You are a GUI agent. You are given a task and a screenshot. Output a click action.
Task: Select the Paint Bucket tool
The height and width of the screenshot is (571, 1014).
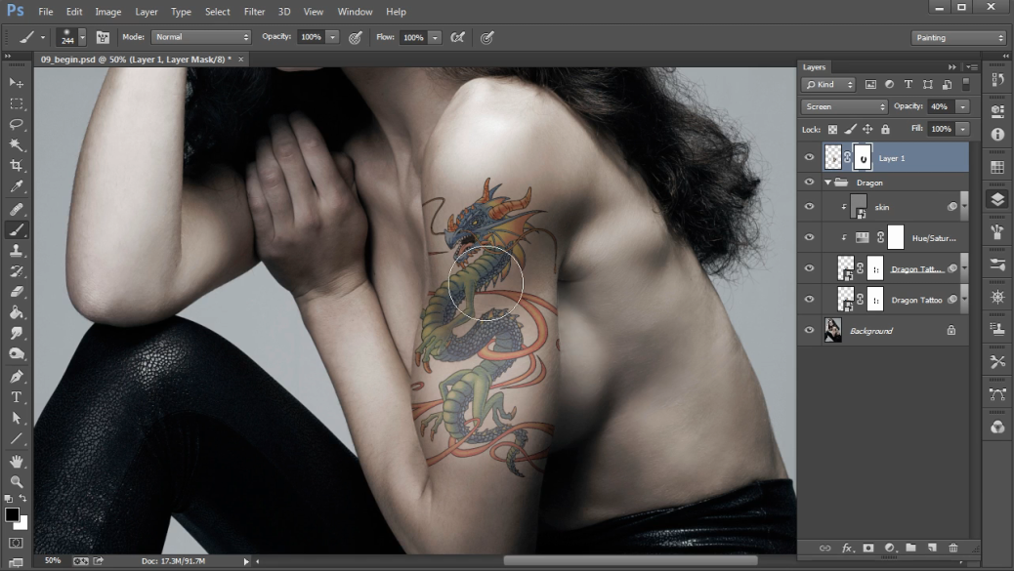coord(17,312)
